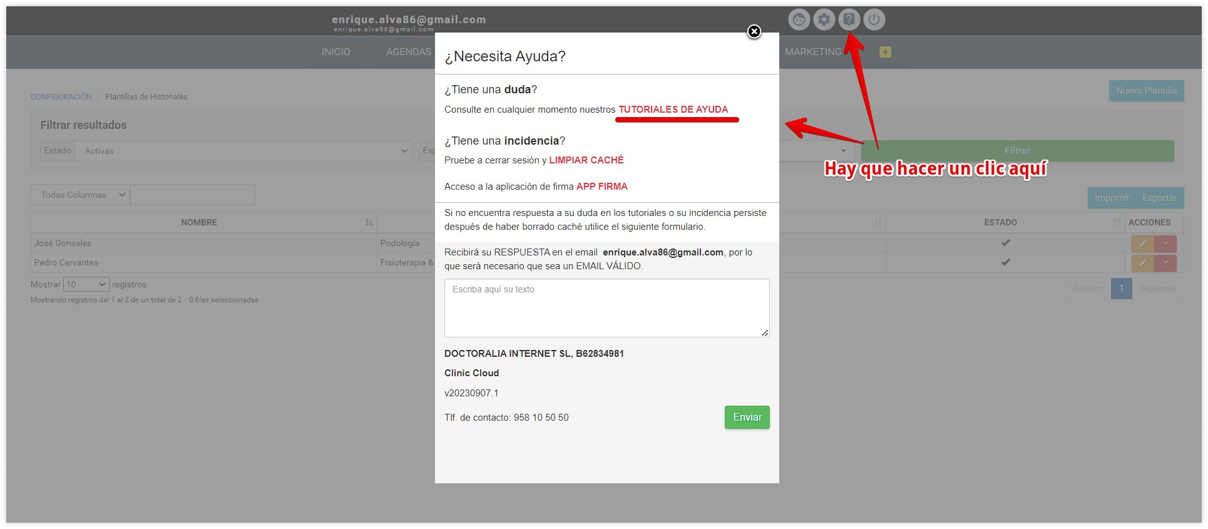The image size is (1208, 529).
Task: Click the support message text area
Action: 607,307
